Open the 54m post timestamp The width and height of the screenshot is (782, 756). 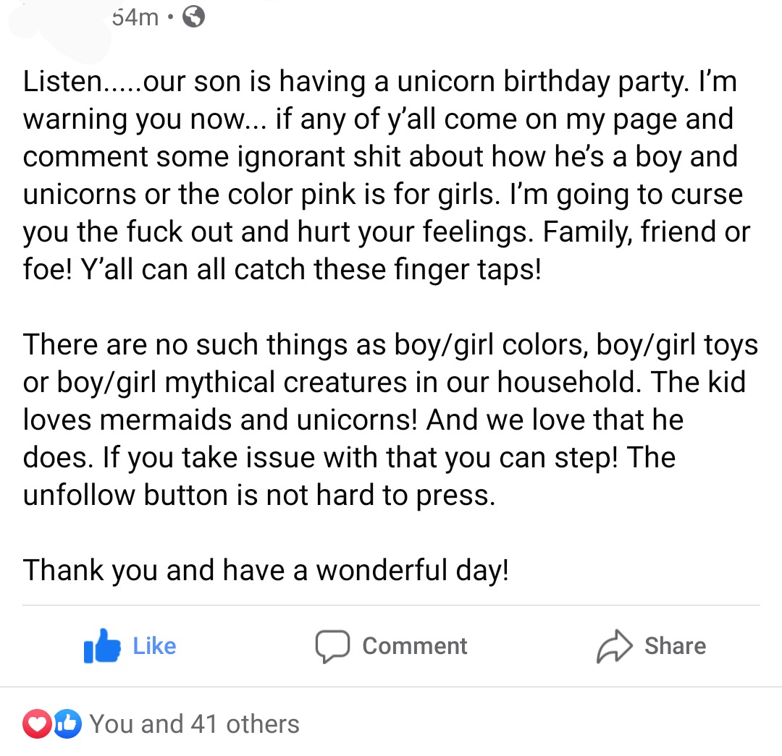click(135, 17)
